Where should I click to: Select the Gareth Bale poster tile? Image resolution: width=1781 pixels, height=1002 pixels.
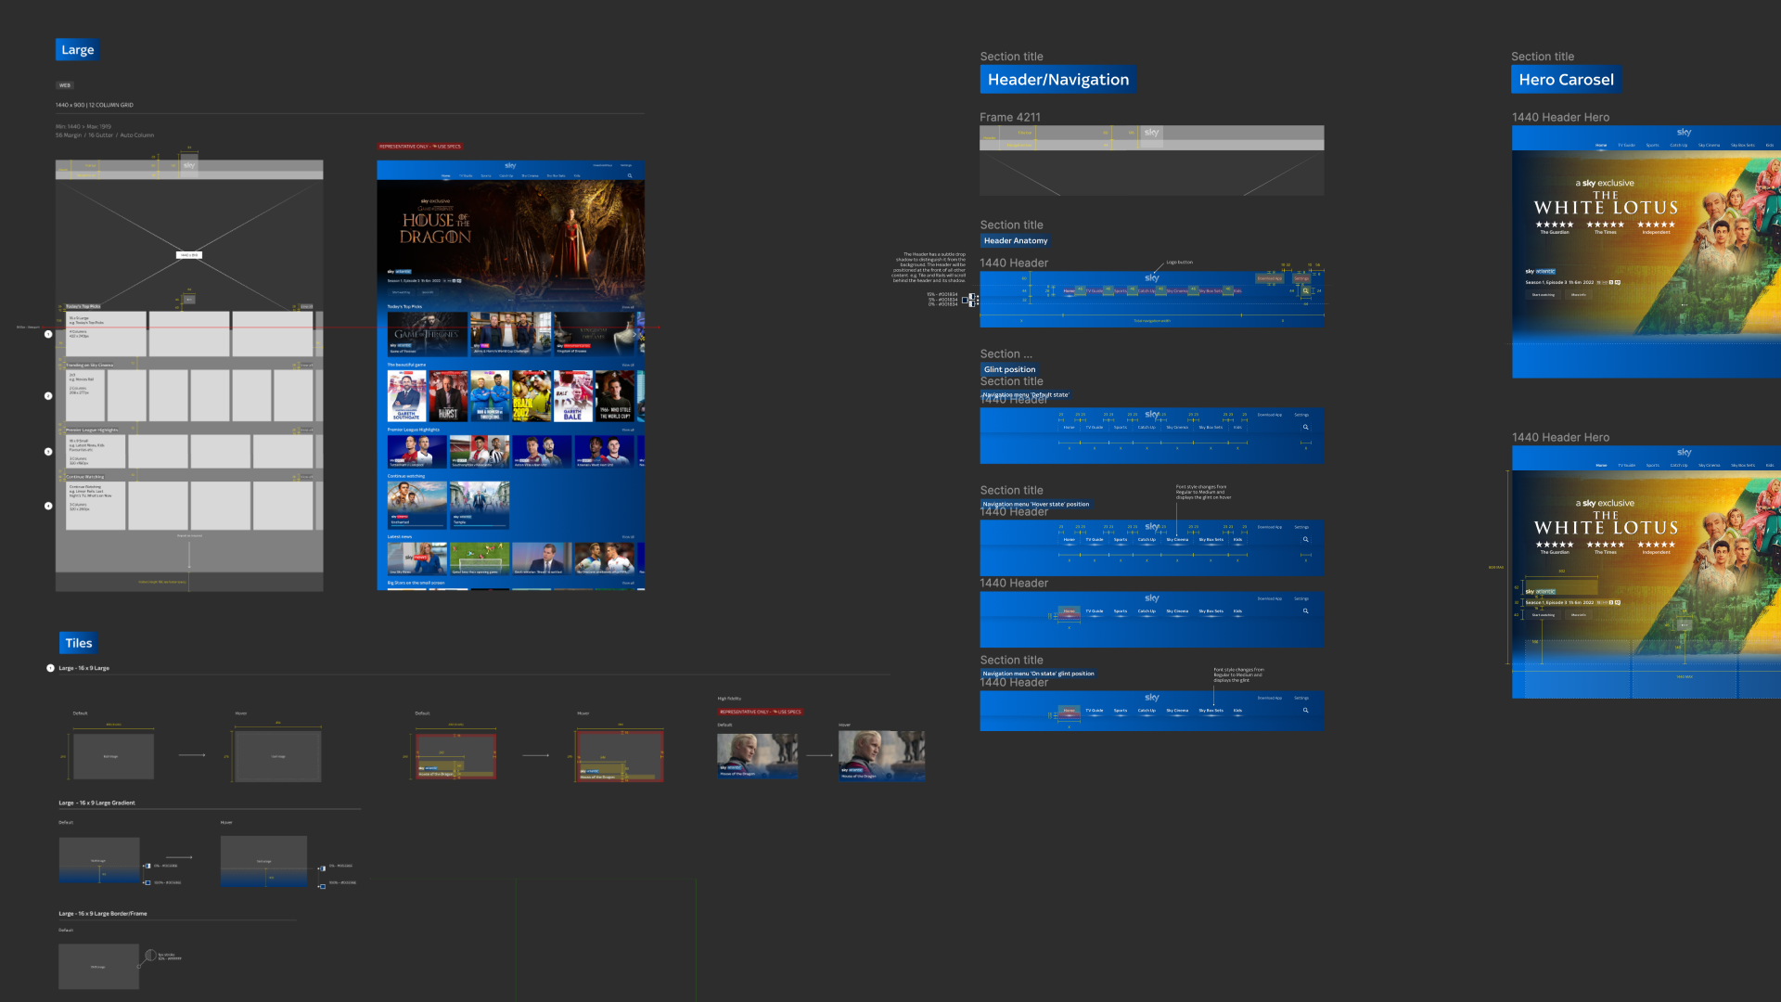[572, 396]
